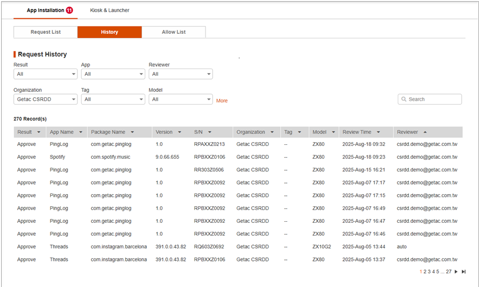Screen dimensions: 479x287
Task: Click the last page arrow icon
Action: pyautogui.click(x=464, y=272)
